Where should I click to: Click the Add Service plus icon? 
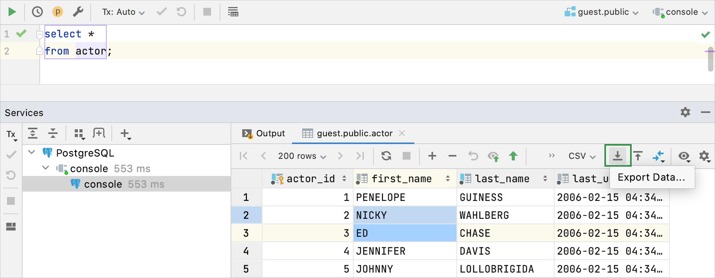pos(126,134)
